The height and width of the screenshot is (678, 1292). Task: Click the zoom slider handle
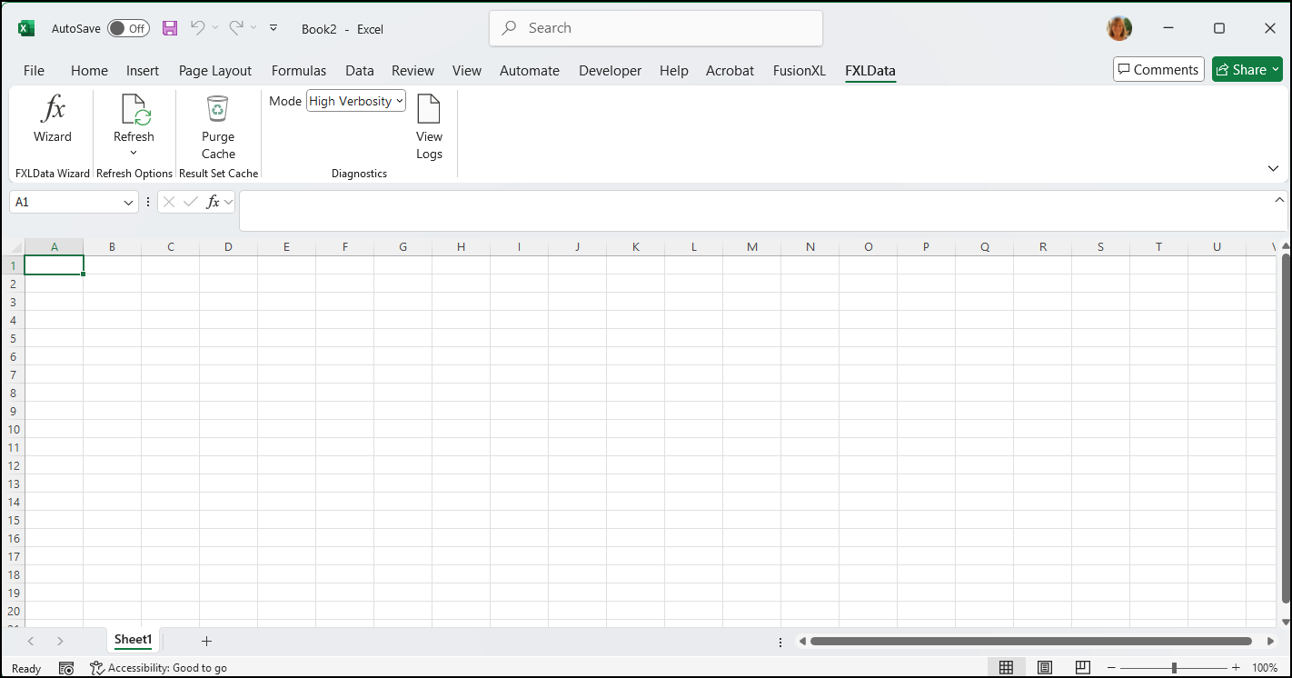[1174, 667]
